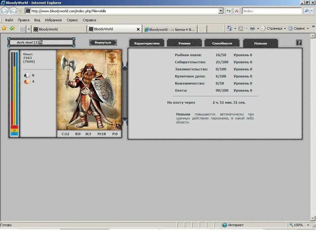This screenshot has width=316, height=237.
Task: Click the browser Back arrow button
Action: 5,11
